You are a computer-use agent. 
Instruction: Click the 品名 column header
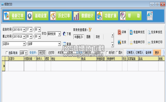point(148,59)
